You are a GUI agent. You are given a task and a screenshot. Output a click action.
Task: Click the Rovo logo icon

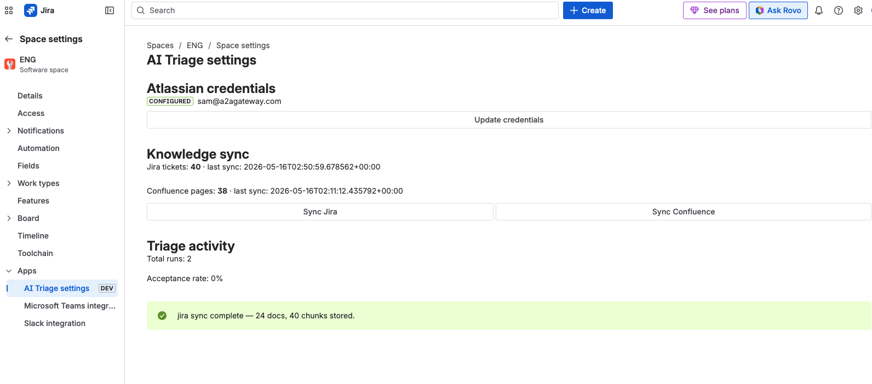point(760,10)
